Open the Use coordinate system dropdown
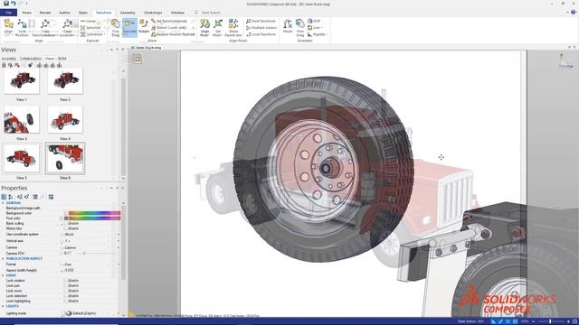579x325 pixels. pos(119,235)
